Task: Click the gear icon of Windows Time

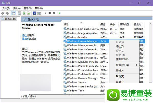Action: 65,91
